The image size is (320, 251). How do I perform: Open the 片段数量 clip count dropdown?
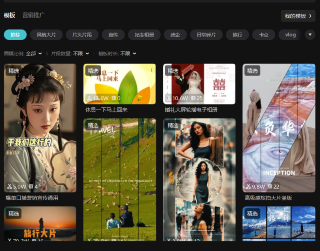[x=81, y=53]
